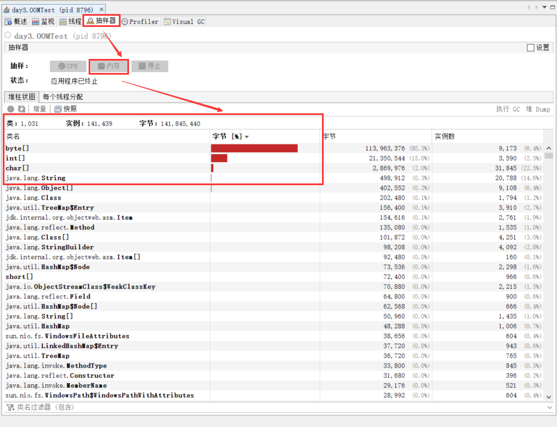Click the scroll documents right arrow

tap(536, 7)
